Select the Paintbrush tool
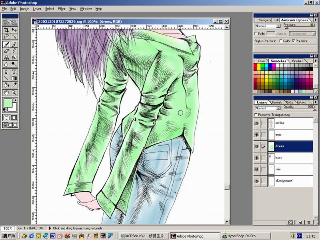The image size is (320, 240). pos(14,44)
